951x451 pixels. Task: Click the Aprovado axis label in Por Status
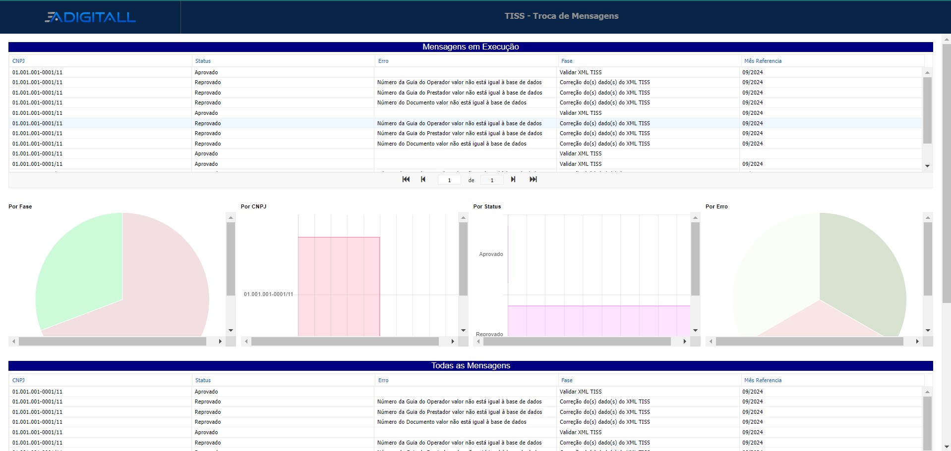(x=491, y=254)
